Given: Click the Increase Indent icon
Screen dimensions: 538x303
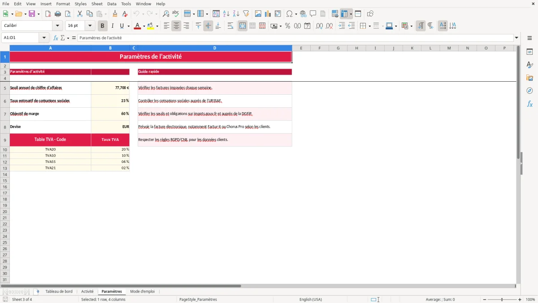Looking at the screenshot, I should (342, 26).
